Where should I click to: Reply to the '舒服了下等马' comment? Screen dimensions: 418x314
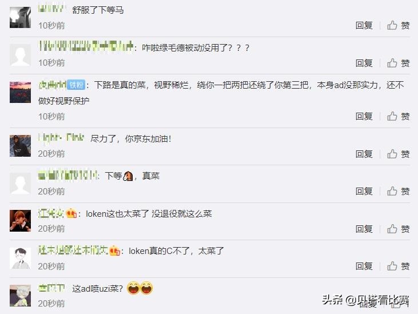click(364, 25)
